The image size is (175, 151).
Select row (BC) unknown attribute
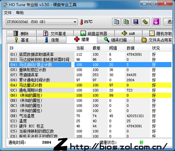pyautogui.click(x=90, y=106)
